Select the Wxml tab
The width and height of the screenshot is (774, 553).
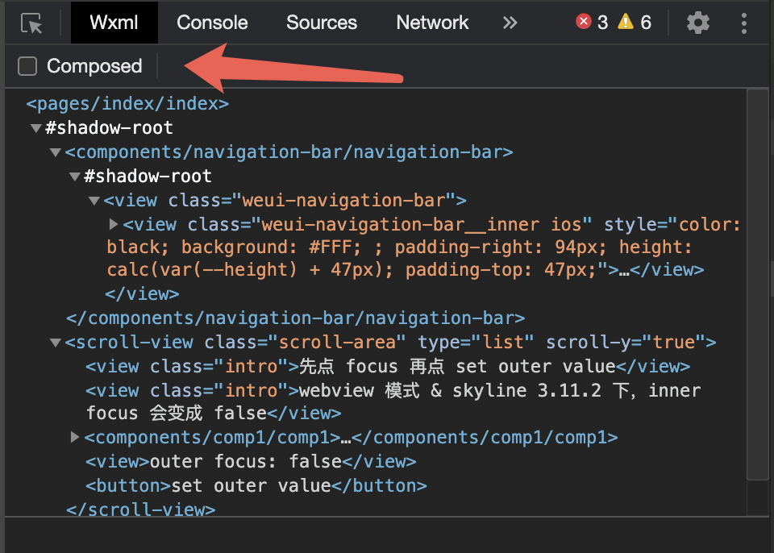(x=114, y=23)
